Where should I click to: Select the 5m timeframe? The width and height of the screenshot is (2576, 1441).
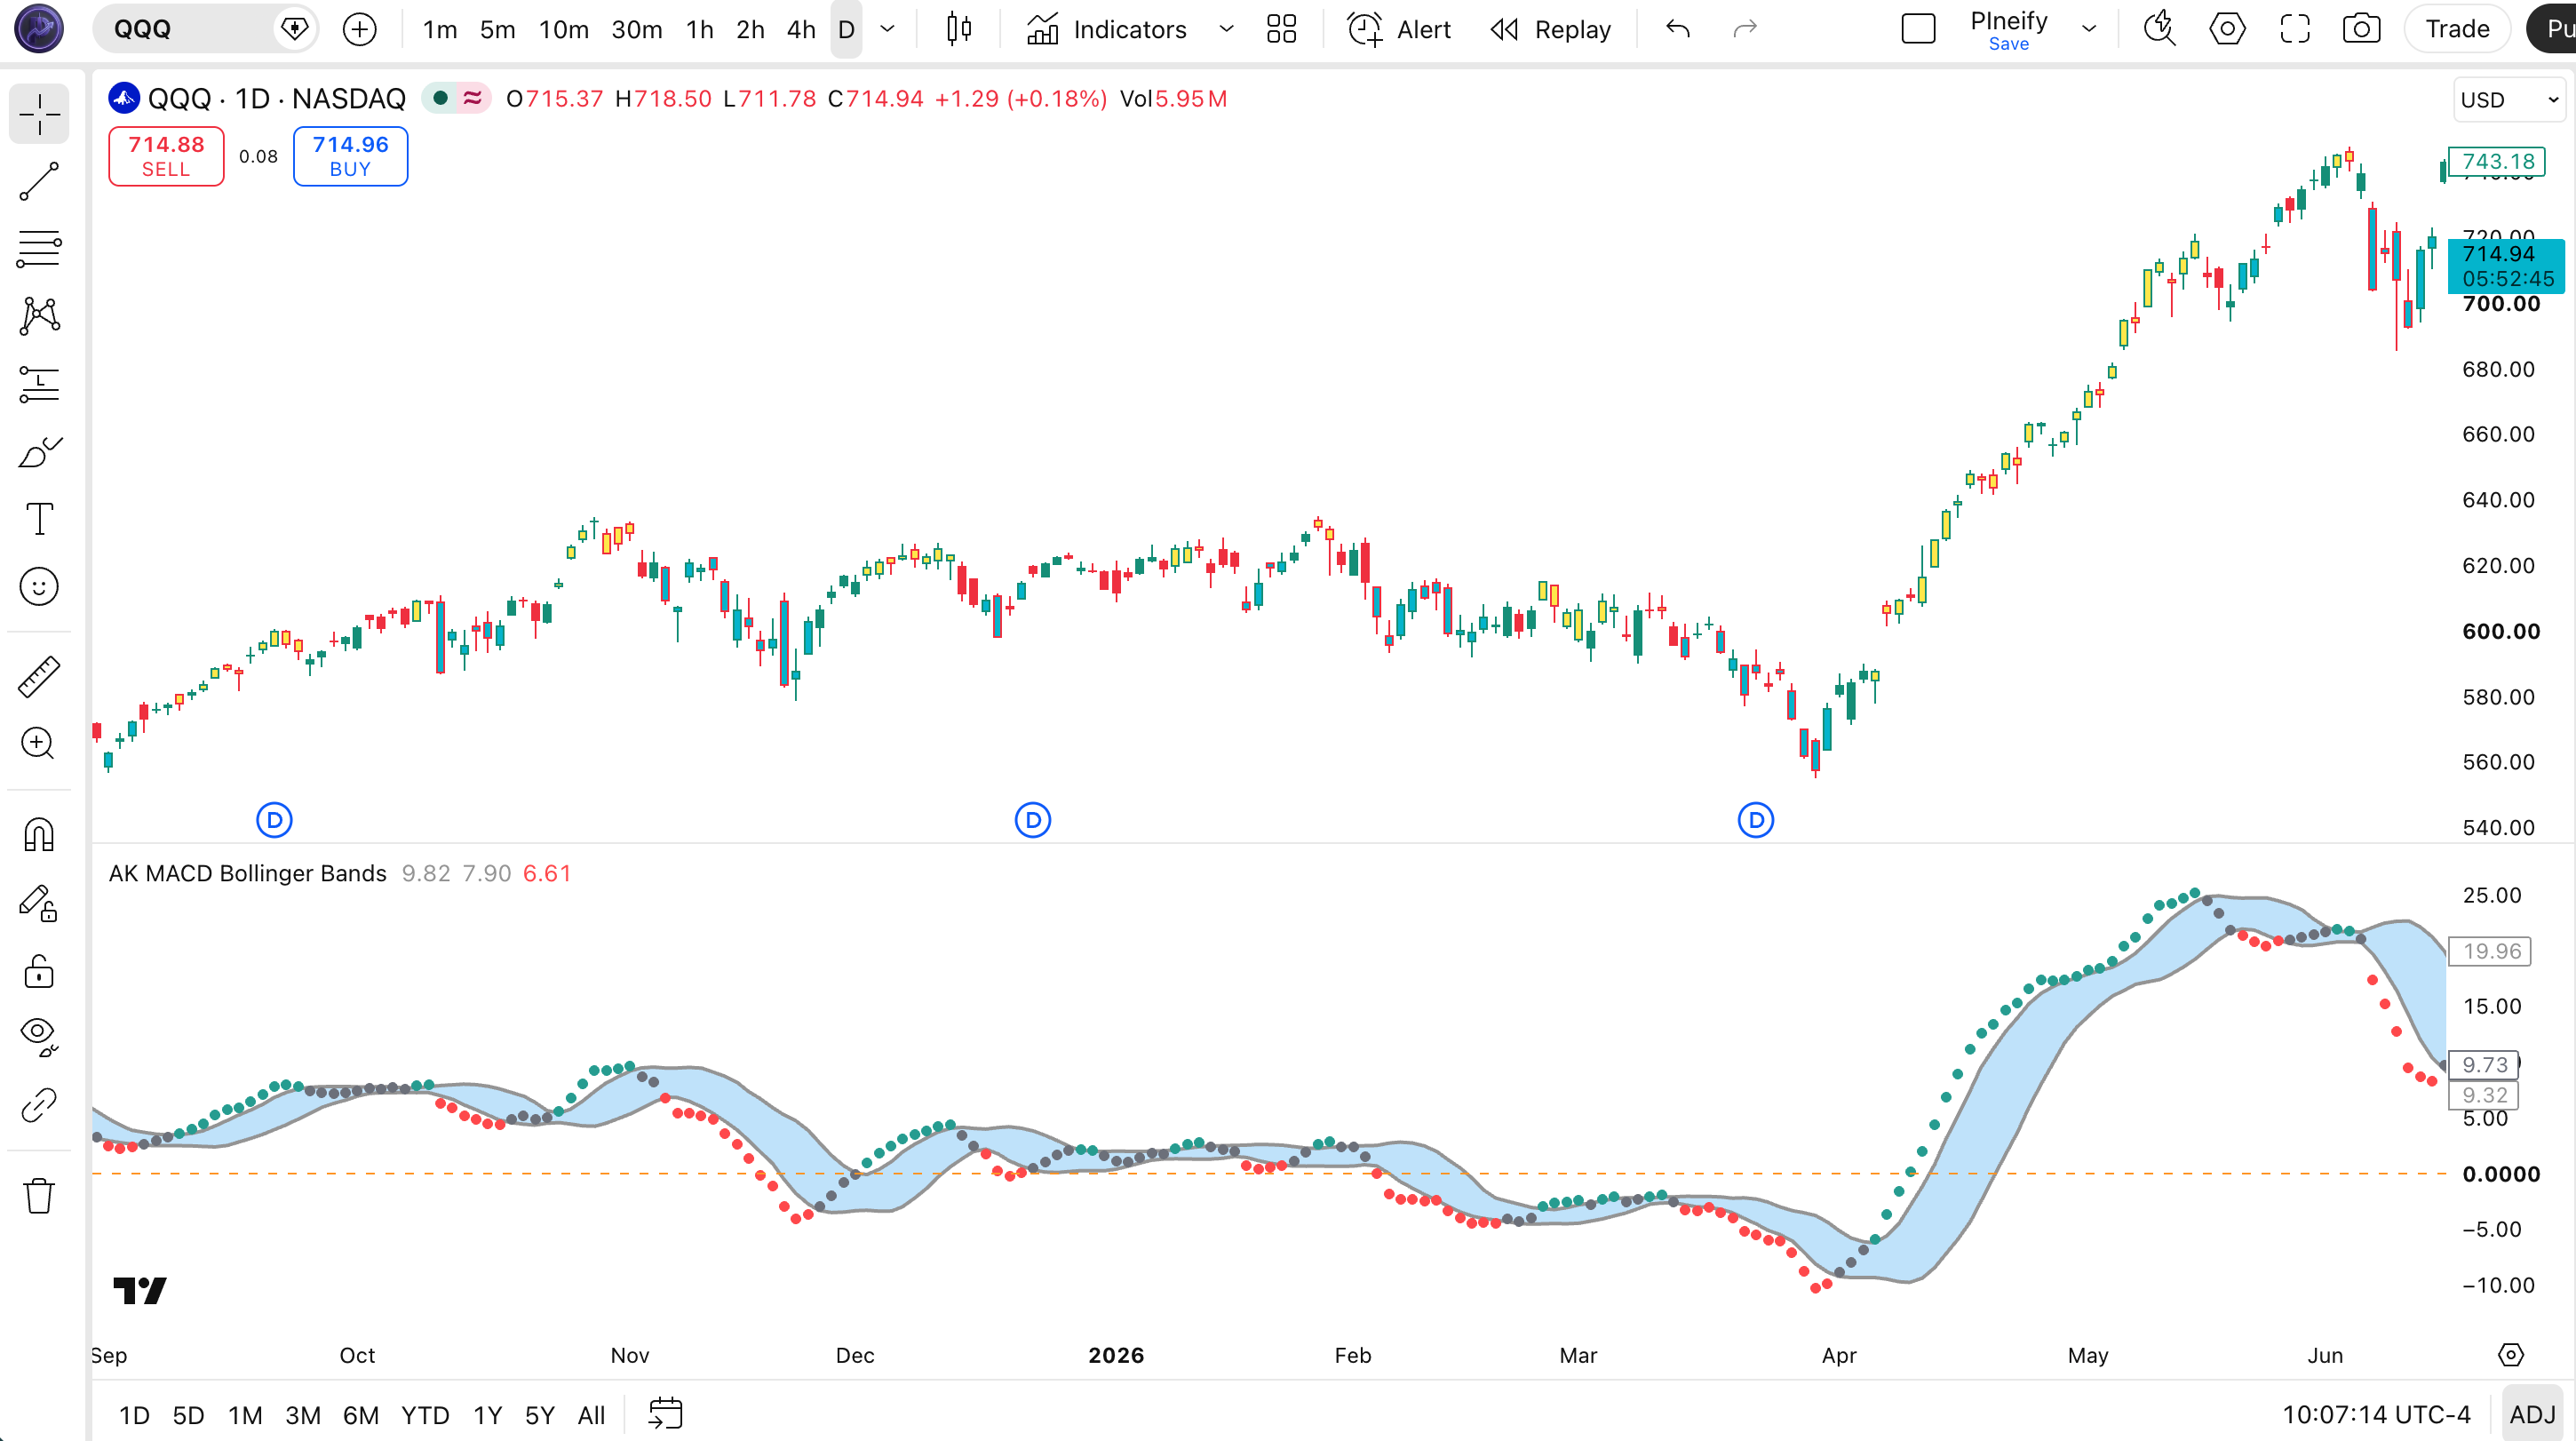[497, 29]
